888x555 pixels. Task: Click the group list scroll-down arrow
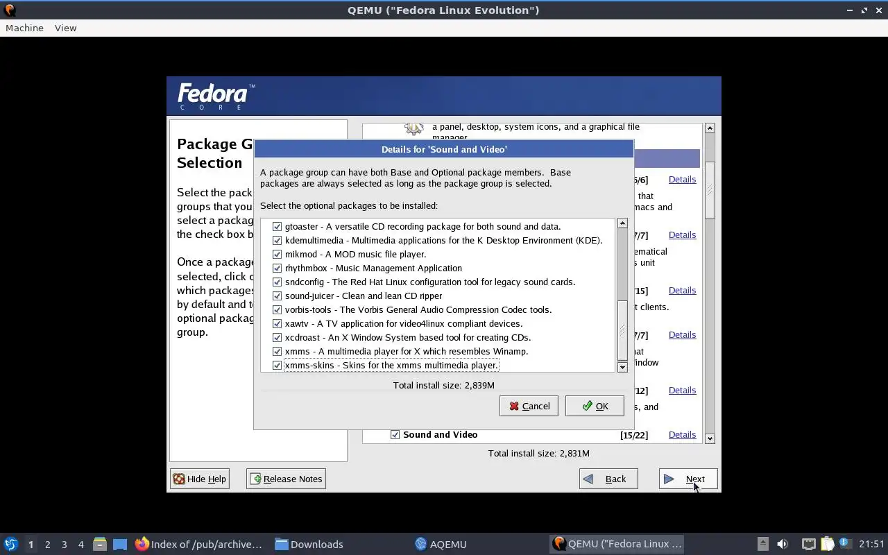pyautogui.click(x=710, y=438)
